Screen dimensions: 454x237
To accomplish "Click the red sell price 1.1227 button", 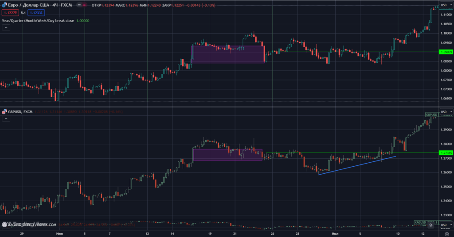I will (9, 13).
